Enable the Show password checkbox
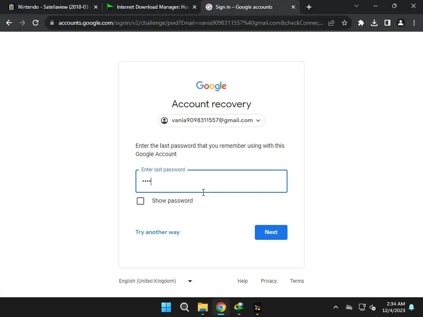The image size is (423, 317). (140, 201)
